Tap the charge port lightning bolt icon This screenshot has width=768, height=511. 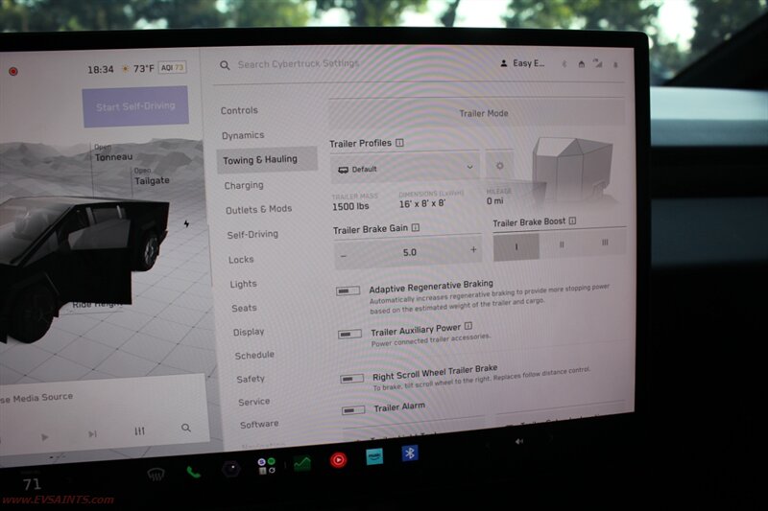[x=186, y=224]
